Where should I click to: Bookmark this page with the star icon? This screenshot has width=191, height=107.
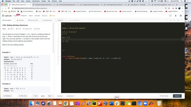[x=169, y=8]
